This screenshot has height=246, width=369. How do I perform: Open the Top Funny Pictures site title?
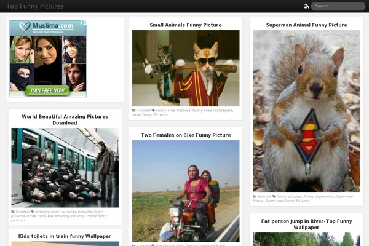click(35, 6)
